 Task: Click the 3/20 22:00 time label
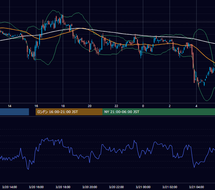tap(116, 187)
